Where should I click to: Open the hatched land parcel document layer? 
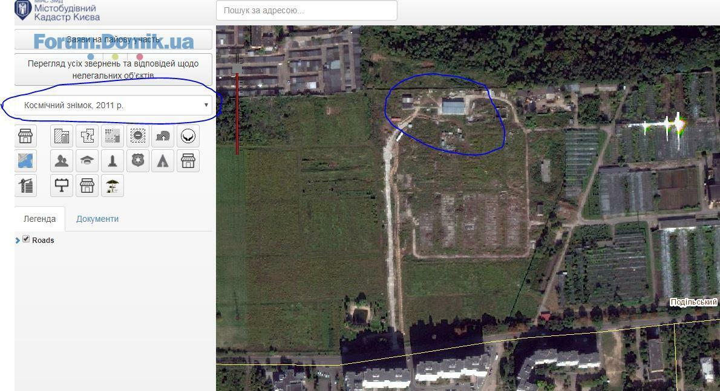point(62,136)
